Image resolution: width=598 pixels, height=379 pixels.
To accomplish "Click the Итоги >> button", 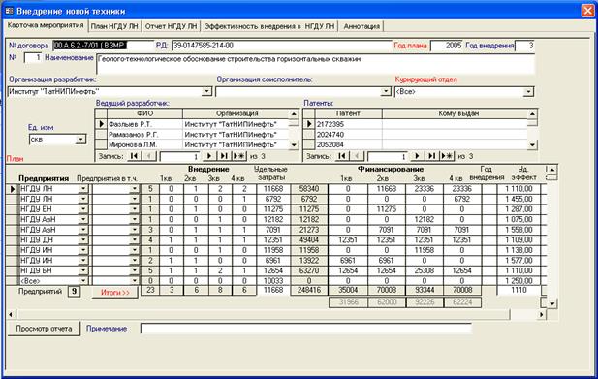I will pyautogui.click(x=115, y=293).
